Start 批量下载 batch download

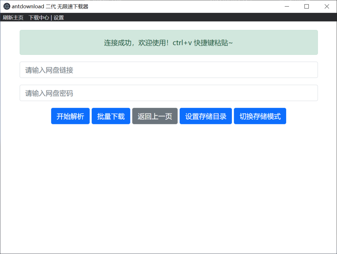(111, 116)
